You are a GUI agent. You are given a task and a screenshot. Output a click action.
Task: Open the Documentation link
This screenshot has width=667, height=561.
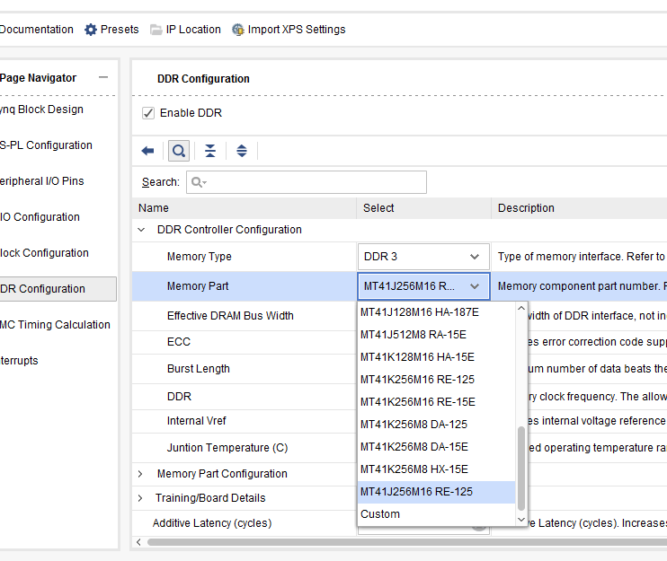(x=36, y=30)
